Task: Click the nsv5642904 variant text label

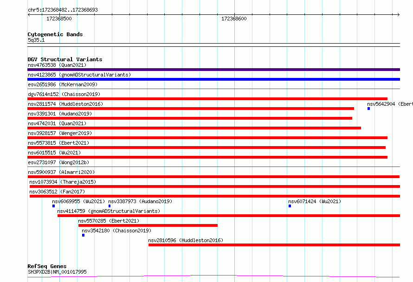Action: 390,104
